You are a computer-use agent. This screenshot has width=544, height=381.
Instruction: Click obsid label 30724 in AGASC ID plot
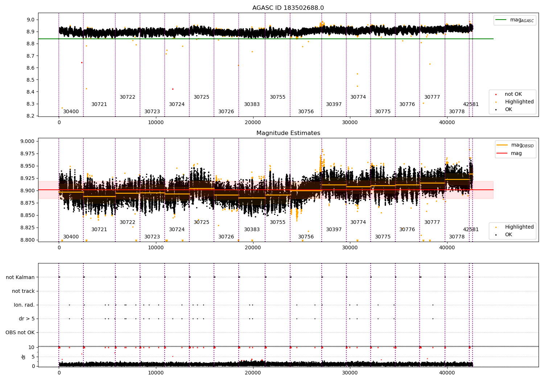click(177, 105)
